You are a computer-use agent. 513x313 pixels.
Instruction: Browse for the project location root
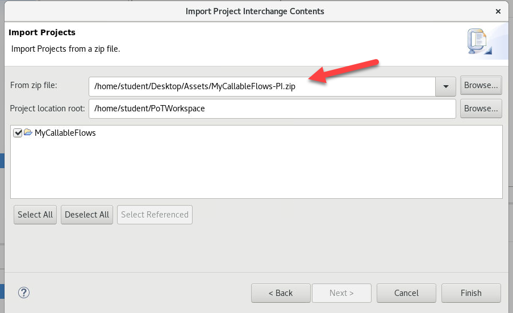pos(481,108)
